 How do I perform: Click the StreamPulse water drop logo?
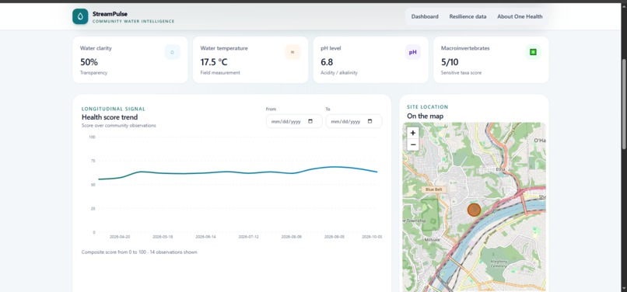click(x=80, y=16)
